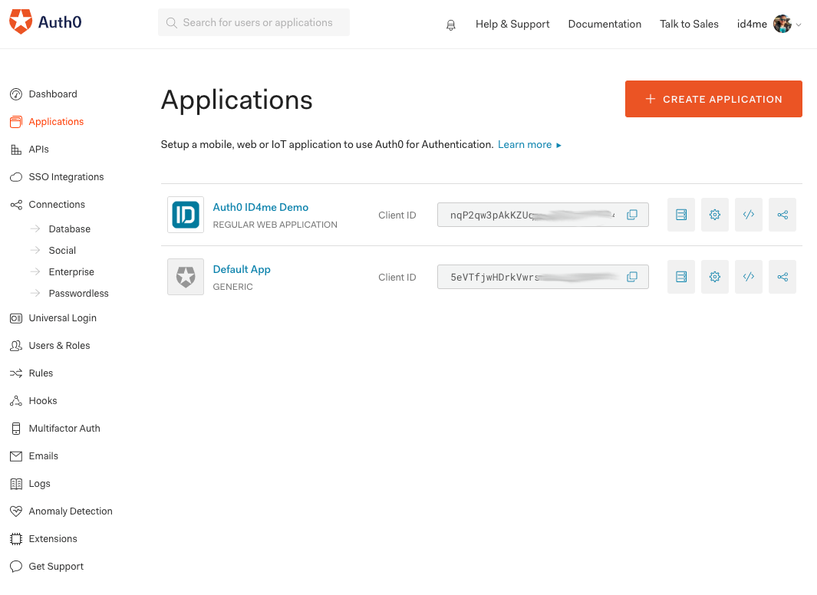Open Quickstart for Auth0 ID4me Demo
817x595 pixels.
click(680, 215)
